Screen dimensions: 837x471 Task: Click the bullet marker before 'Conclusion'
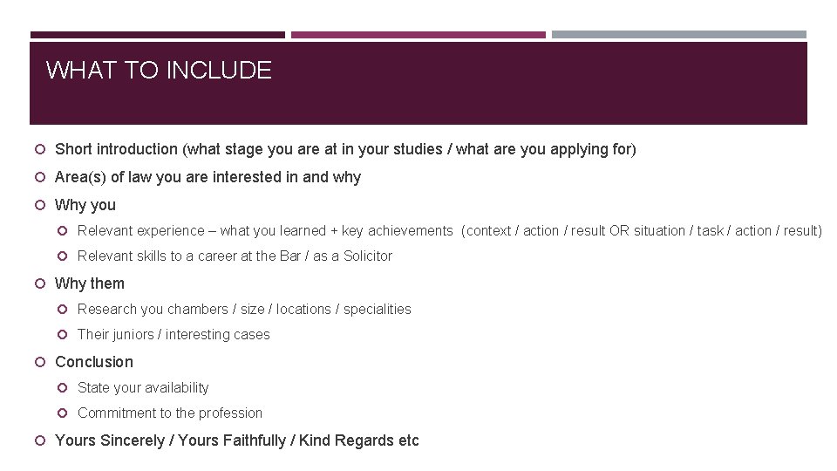42,362
